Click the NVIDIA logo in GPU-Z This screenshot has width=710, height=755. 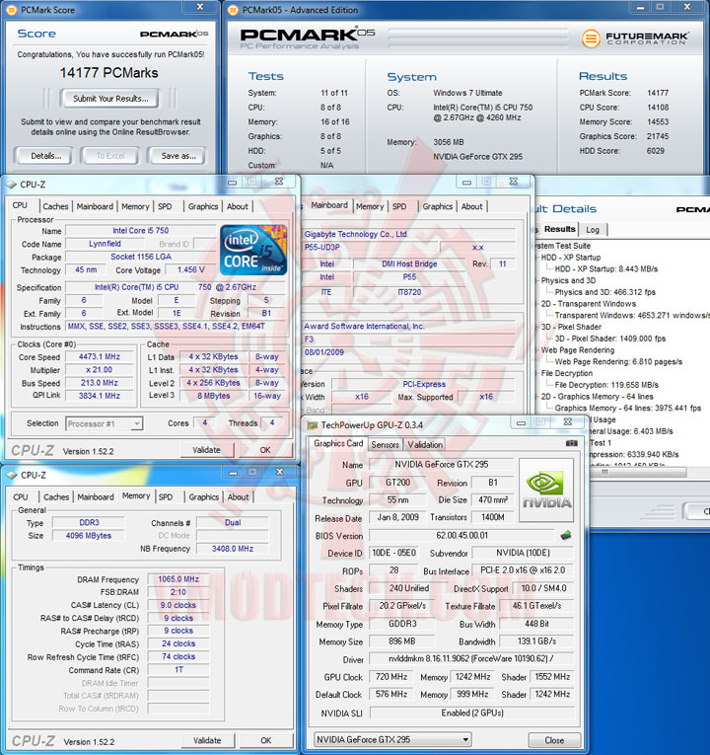546,491
